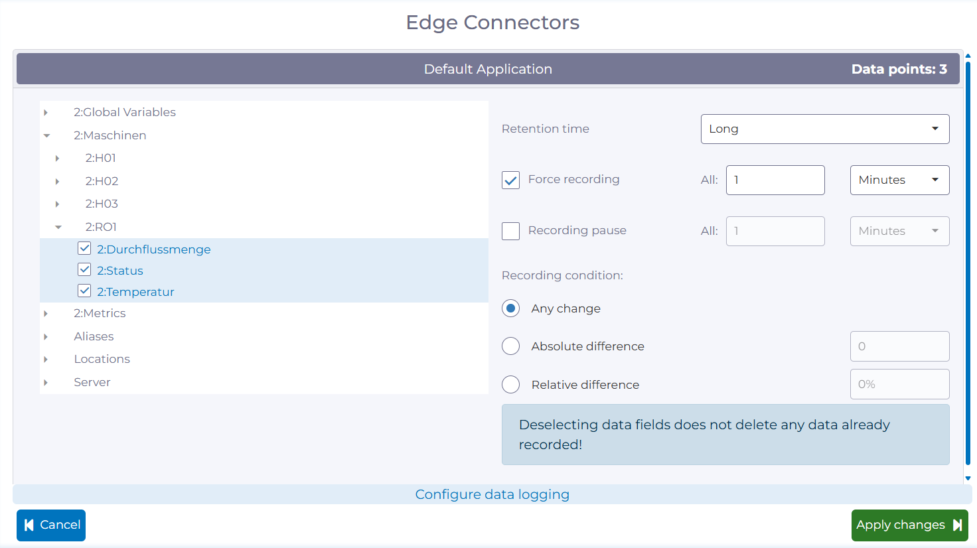The image size is (977, 548).
Task: Select the 2:Global Variables label
Action: [x=125, y=112]
